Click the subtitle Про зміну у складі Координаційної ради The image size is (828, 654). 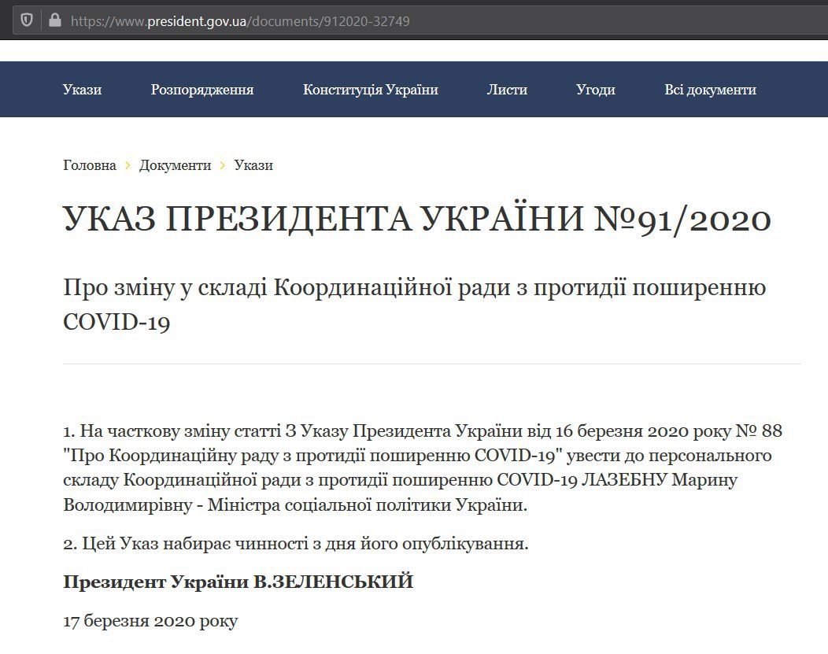tap(415, 305)
